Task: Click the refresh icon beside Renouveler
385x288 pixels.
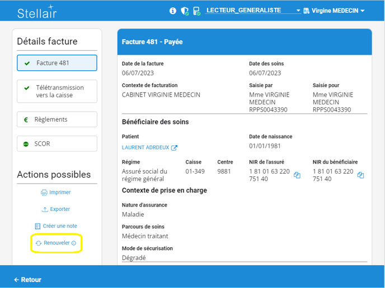Action: click(39, 243)
